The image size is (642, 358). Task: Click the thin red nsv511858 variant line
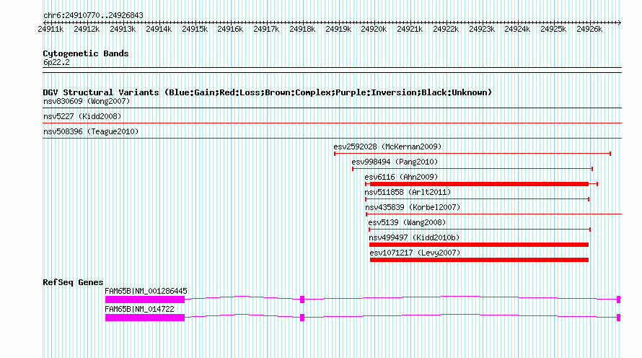pyautogui.click(x=478, y=199)
